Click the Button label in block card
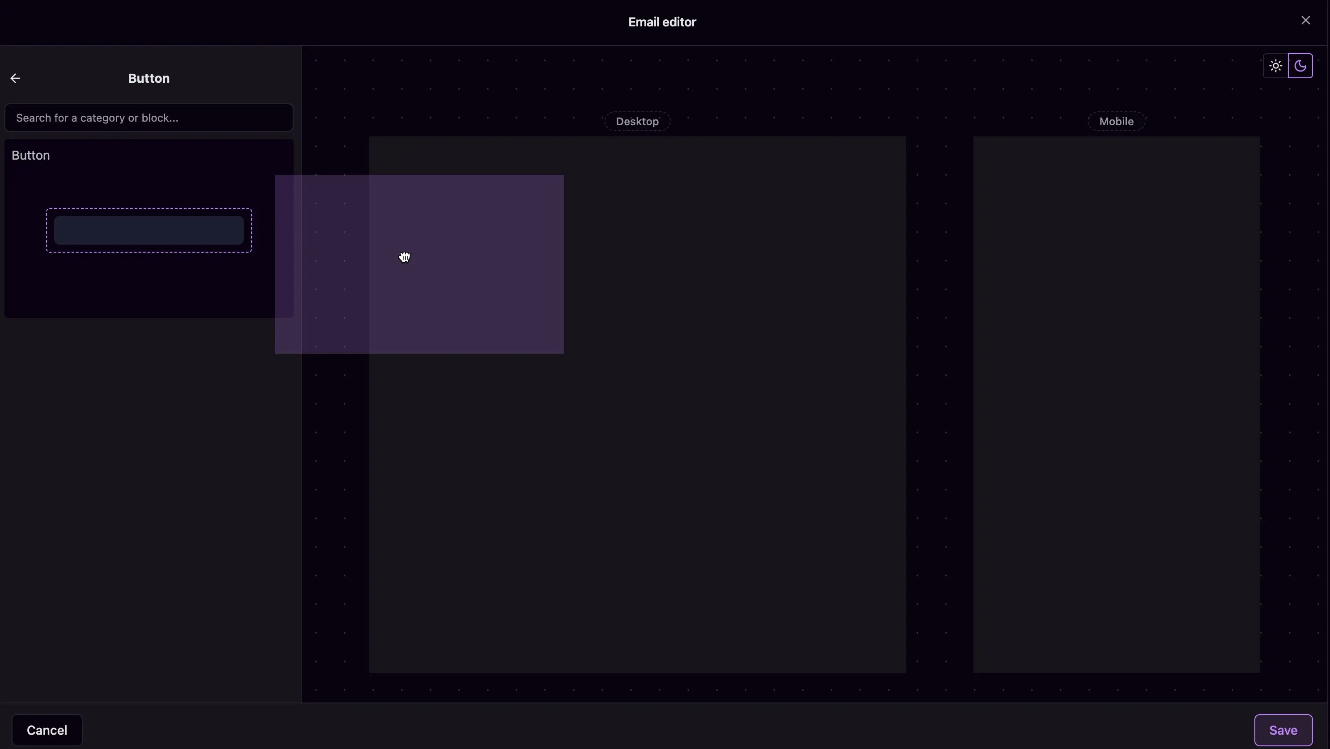1330x749 pixels. pos(31,156)
